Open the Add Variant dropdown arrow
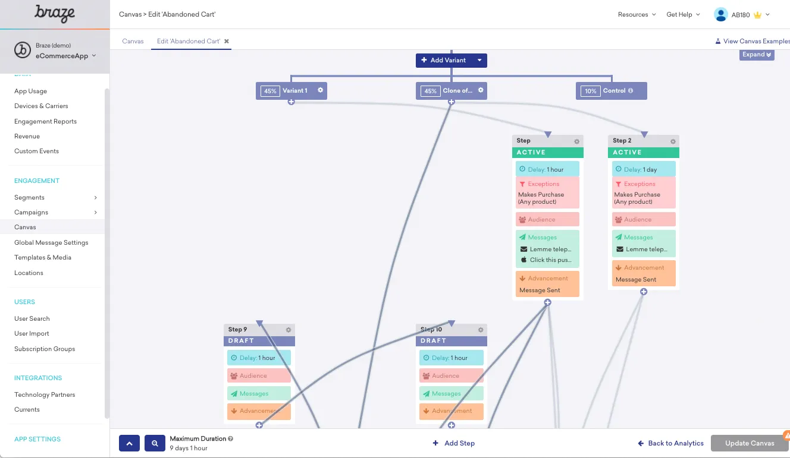Viewport: 790px width, 458px height. tap(479, 60)
